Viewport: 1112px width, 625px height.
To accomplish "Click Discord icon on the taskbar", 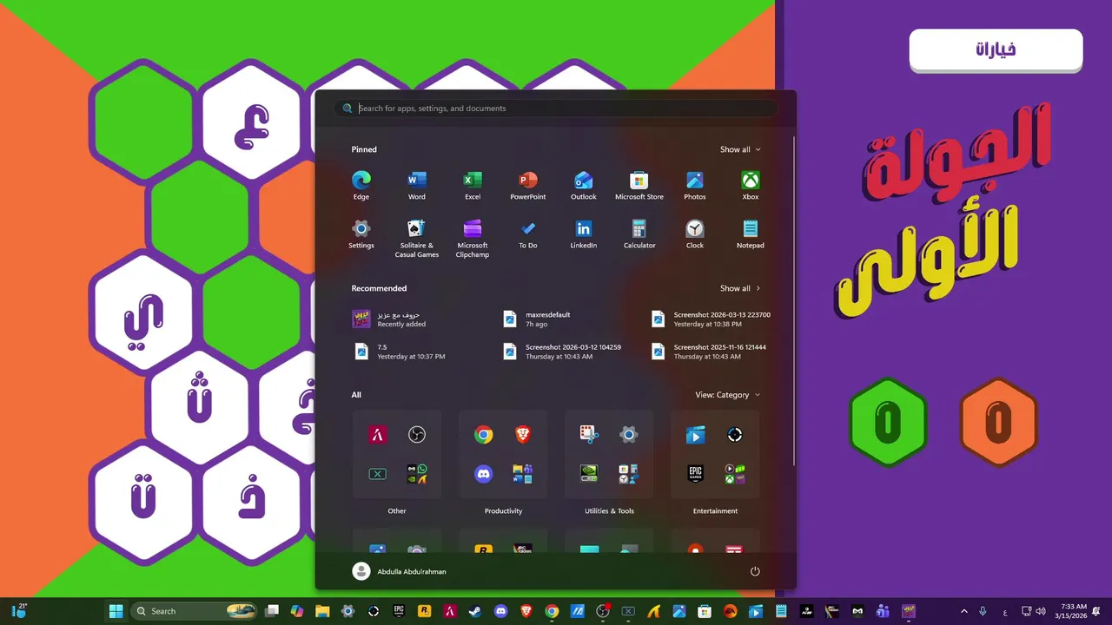I will pyautogui.click(x=501, y=611).
